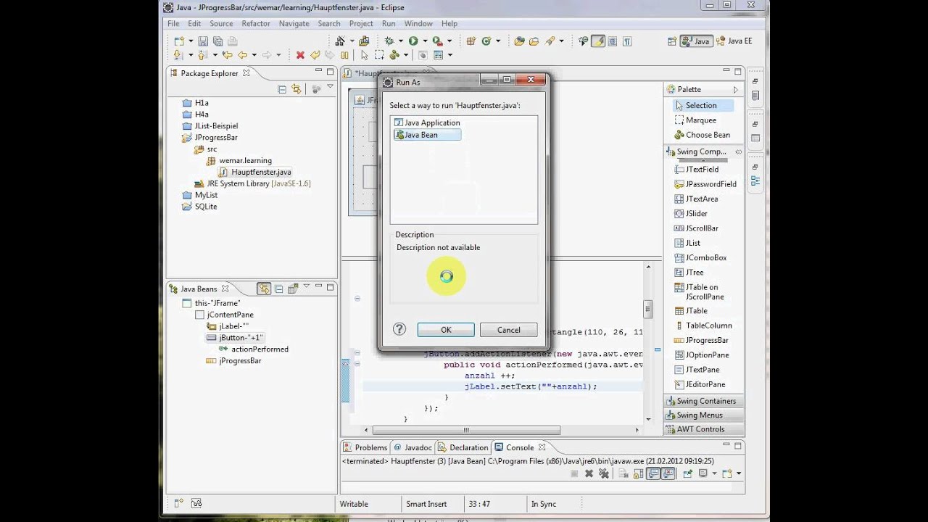
Task: Toggle Show Console on standard output change
Action: 653,473
